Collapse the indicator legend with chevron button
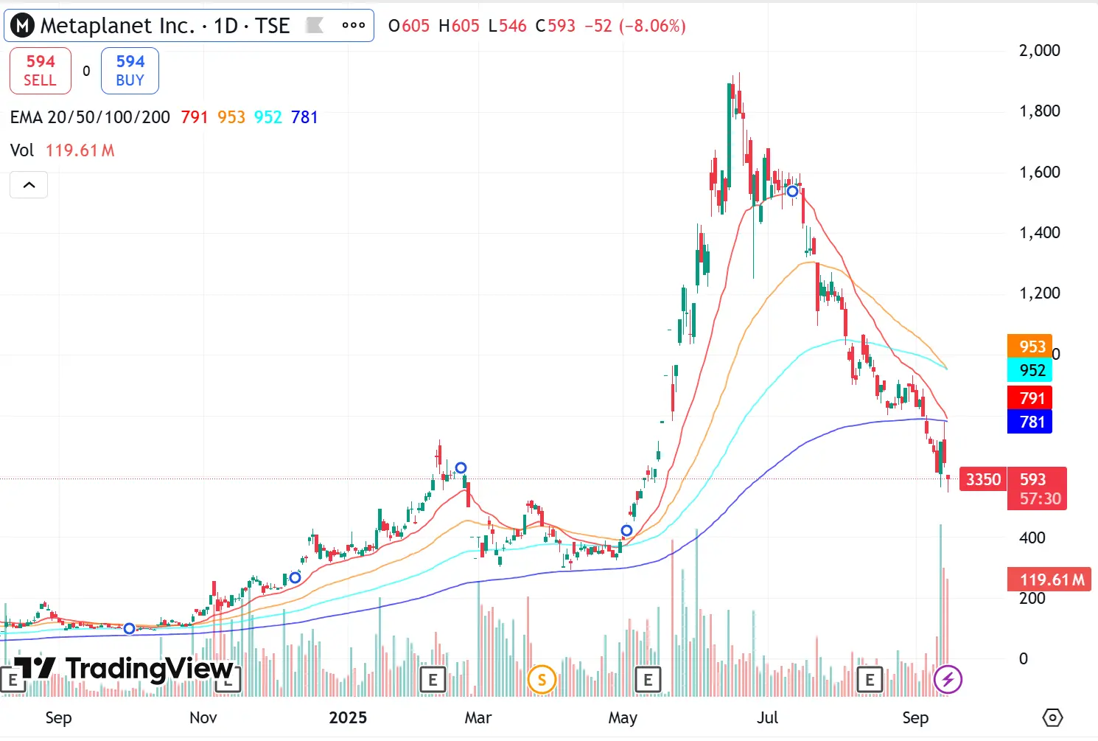Viewport: 1098px width, 741px height. click(x=29, y=185)
